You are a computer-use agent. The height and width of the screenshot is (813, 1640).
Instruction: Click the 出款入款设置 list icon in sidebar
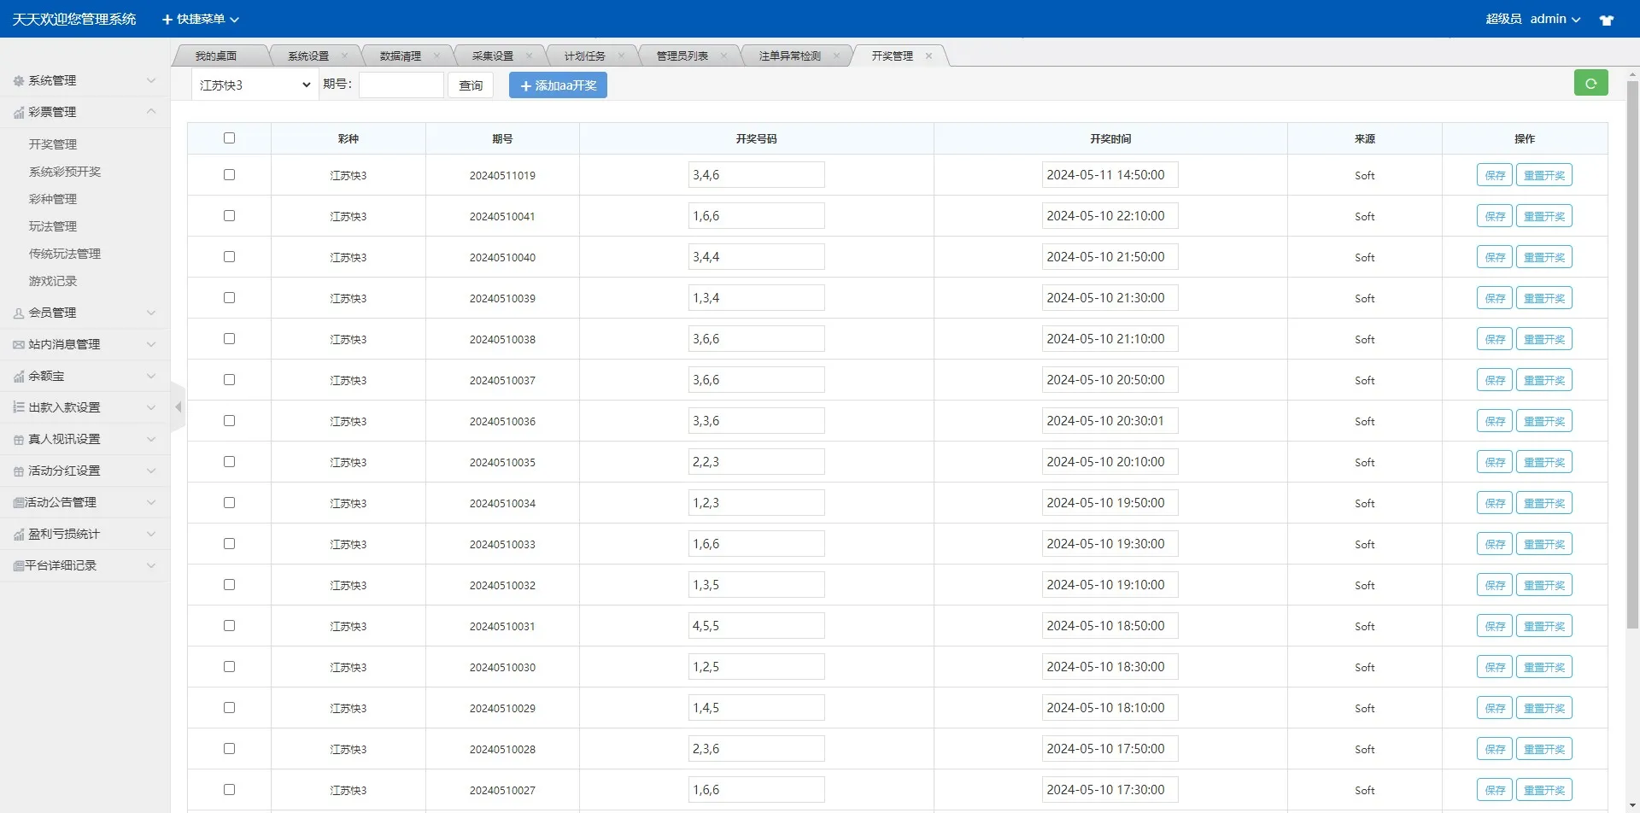click(17, 407)
